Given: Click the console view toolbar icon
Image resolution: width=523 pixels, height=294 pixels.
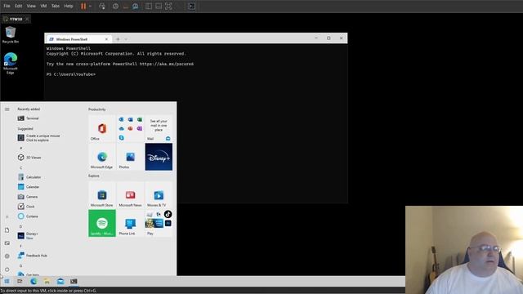Looking at the screenshot, I should 192,6.
